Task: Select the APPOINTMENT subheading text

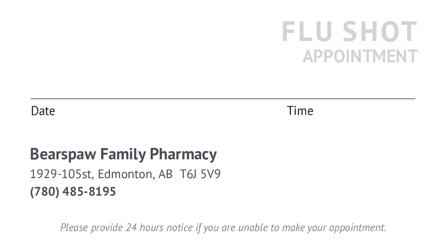Action: (360, 56)
